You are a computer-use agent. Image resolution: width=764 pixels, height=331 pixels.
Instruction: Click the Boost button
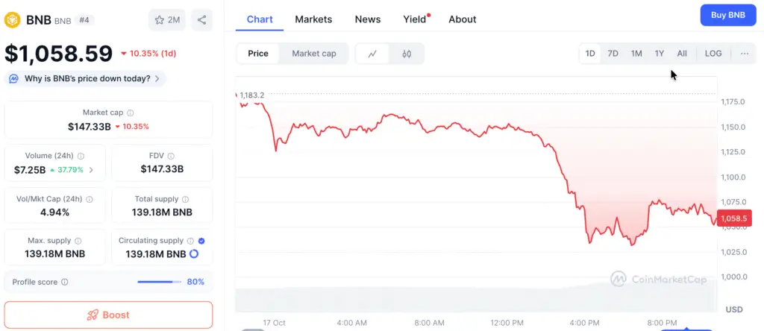(x=108, y=315)
